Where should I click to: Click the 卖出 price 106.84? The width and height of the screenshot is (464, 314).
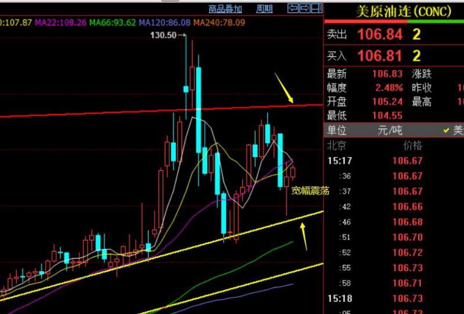pyautogui.click(x=380, y=34)
